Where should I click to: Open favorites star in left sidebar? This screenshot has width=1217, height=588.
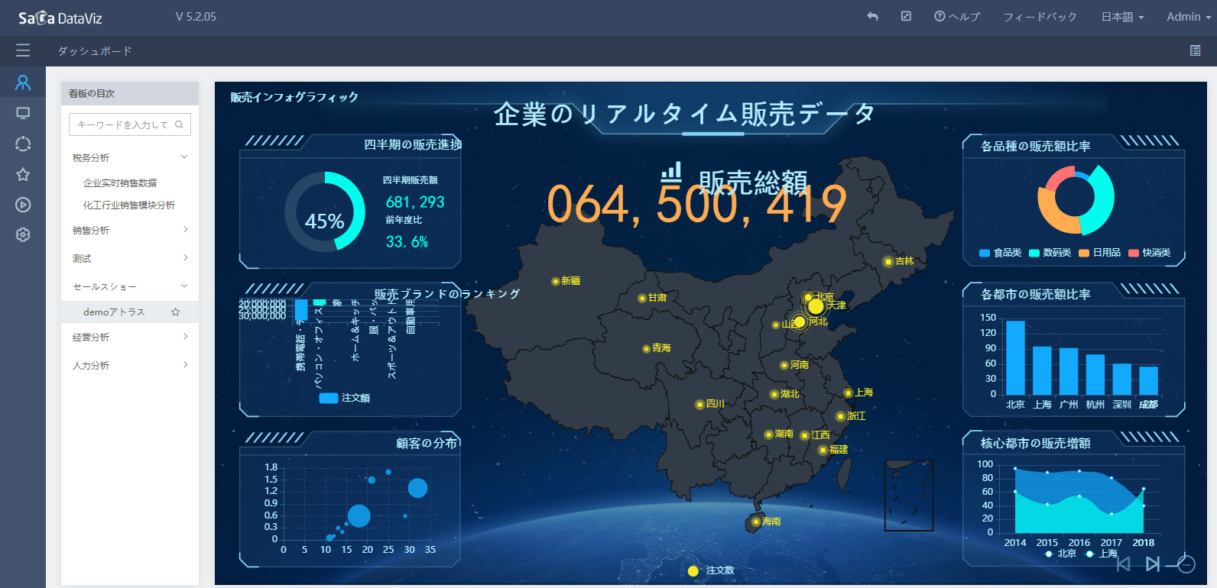[23, 174]
